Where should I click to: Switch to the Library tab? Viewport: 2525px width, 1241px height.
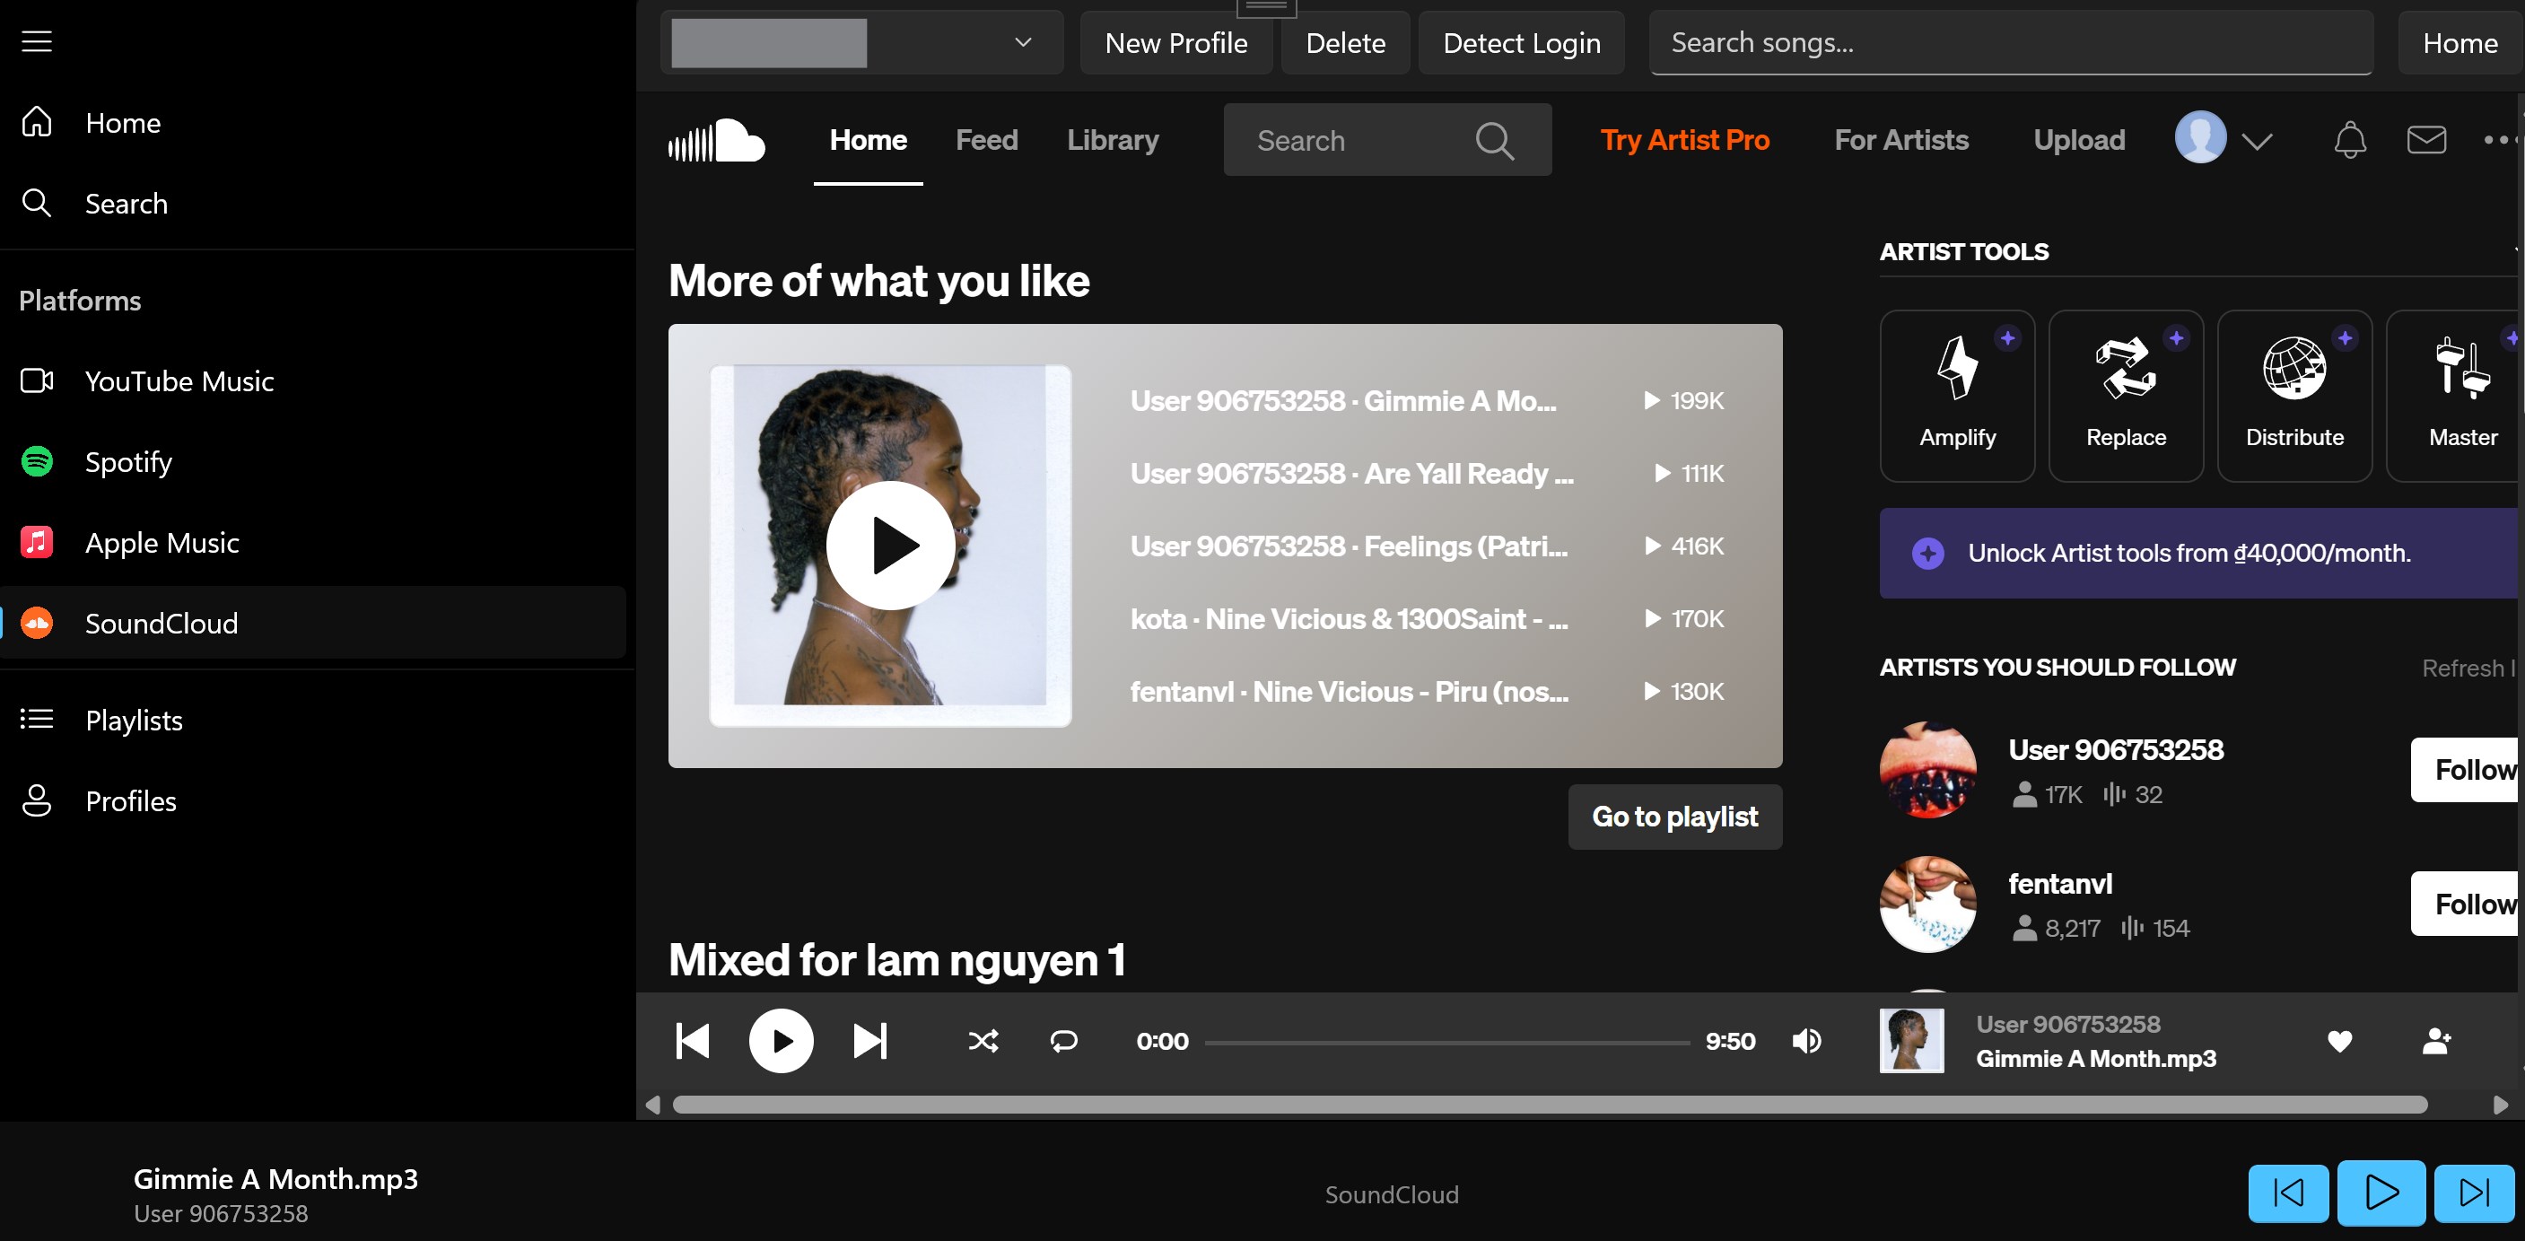point(1113,140)
